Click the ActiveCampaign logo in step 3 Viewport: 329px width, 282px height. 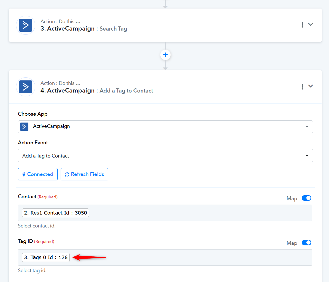26,25
